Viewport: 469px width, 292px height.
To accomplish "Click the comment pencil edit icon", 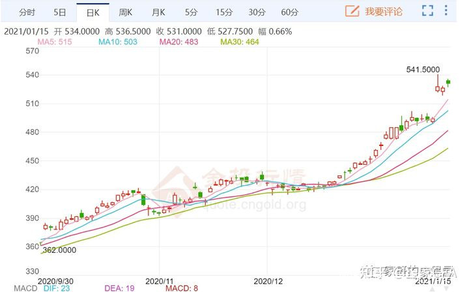I will coord(352,11).
